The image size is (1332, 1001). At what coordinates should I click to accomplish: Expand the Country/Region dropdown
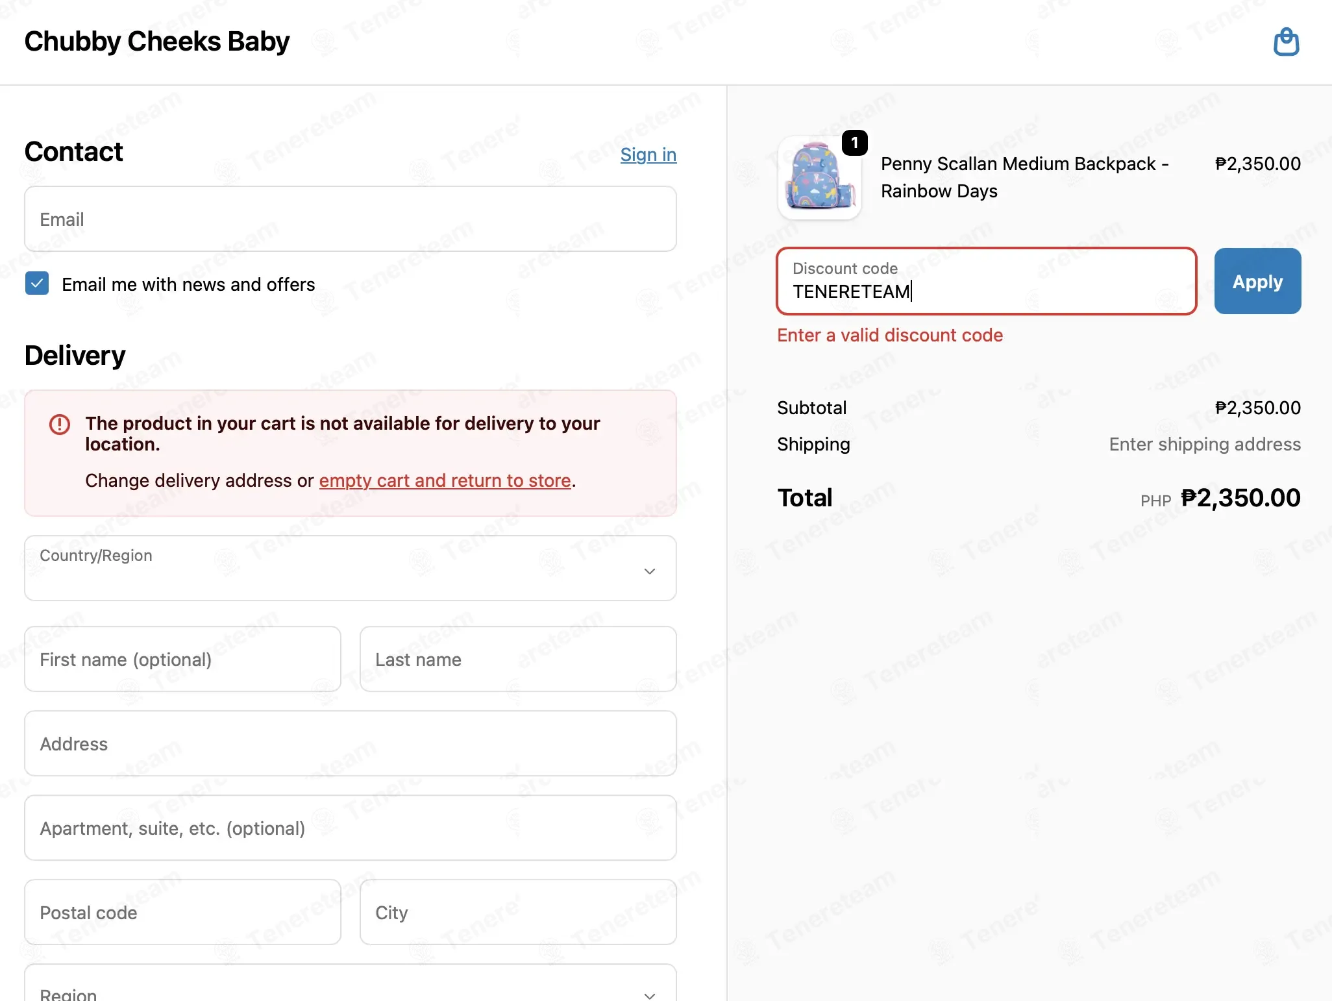(x=351, y=568)
